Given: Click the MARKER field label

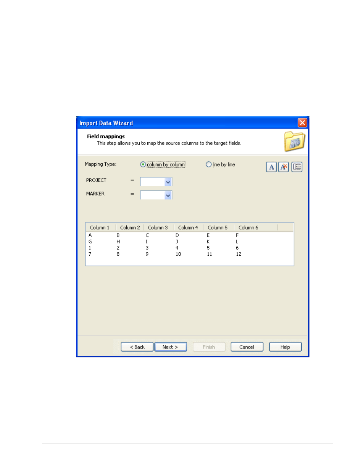Looking at the screenshot, I should 95,194.
